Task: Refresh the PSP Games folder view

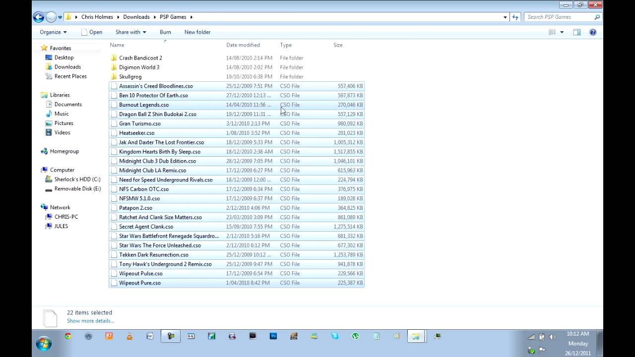Action: (x=516, y=17)
